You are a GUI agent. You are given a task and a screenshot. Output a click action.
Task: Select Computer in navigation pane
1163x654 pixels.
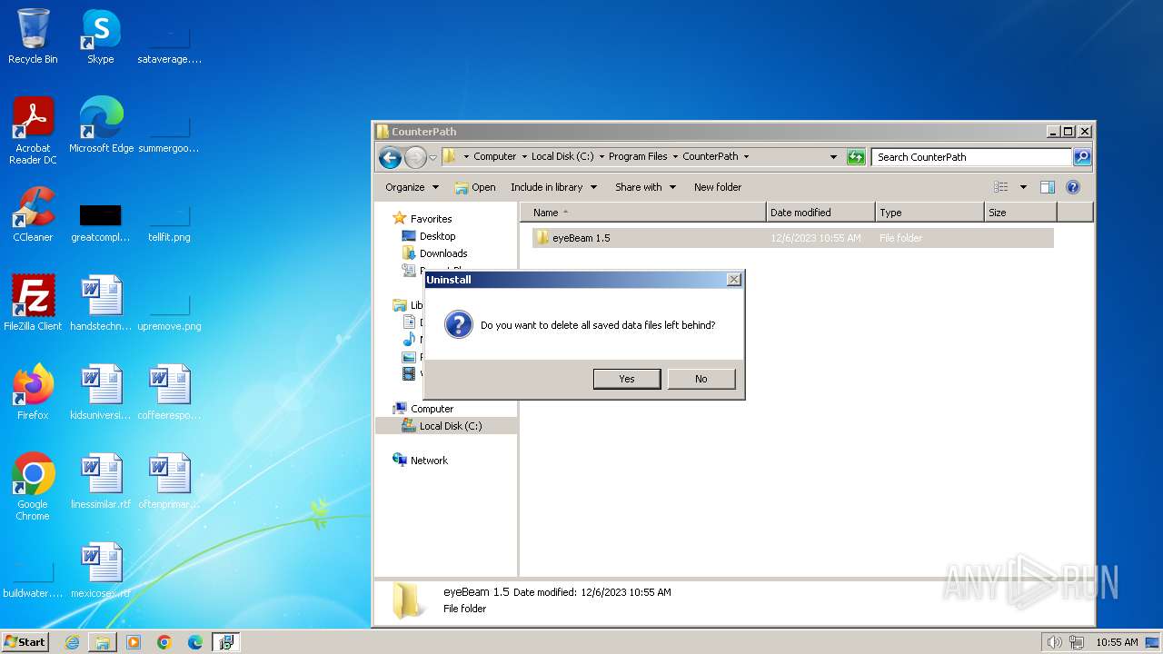point(432,409)
